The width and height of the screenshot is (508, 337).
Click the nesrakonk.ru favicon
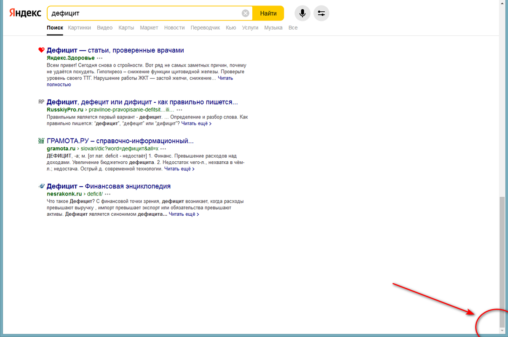41,186
